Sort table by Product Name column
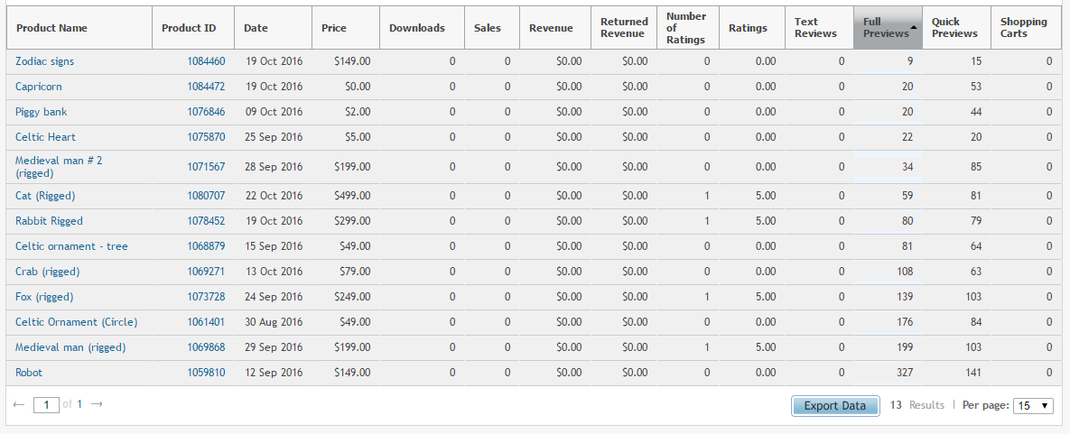1070x434 pixels. pos(52,28)
